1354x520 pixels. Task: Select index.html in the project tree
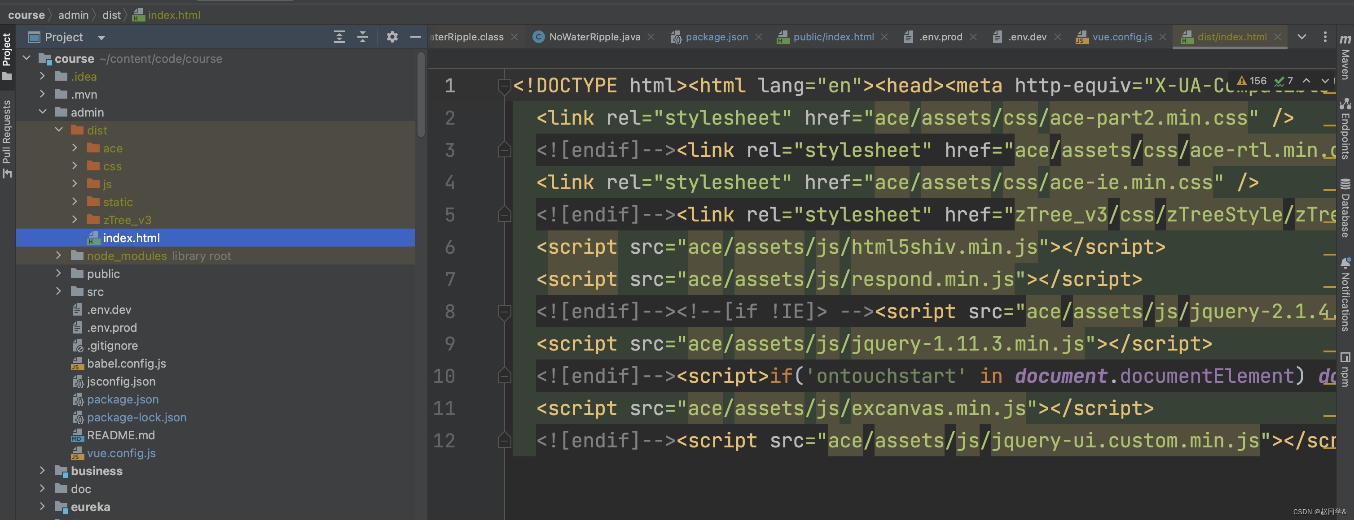click(215, 238)
